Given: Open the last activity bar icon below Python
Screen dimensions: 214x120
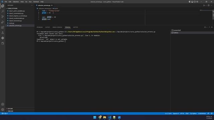Looking at the screenshot, I should coord(3,43).
